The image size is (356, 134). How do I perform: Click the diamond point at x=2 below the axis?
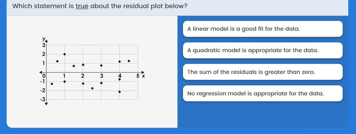click(83, 83)
